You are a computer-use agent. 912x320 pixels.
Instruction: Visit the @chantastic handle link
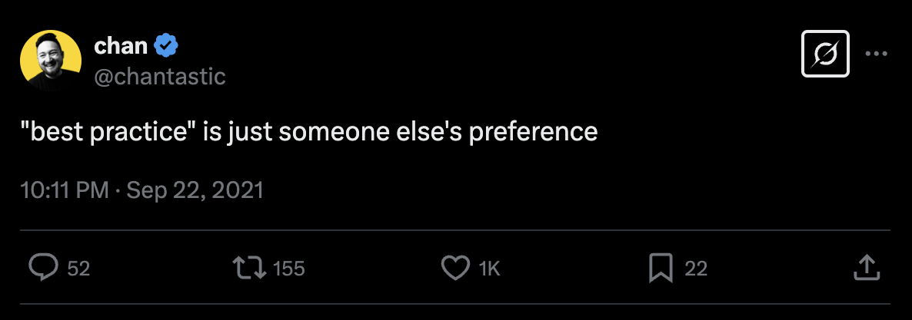click(x=159, y=76)
